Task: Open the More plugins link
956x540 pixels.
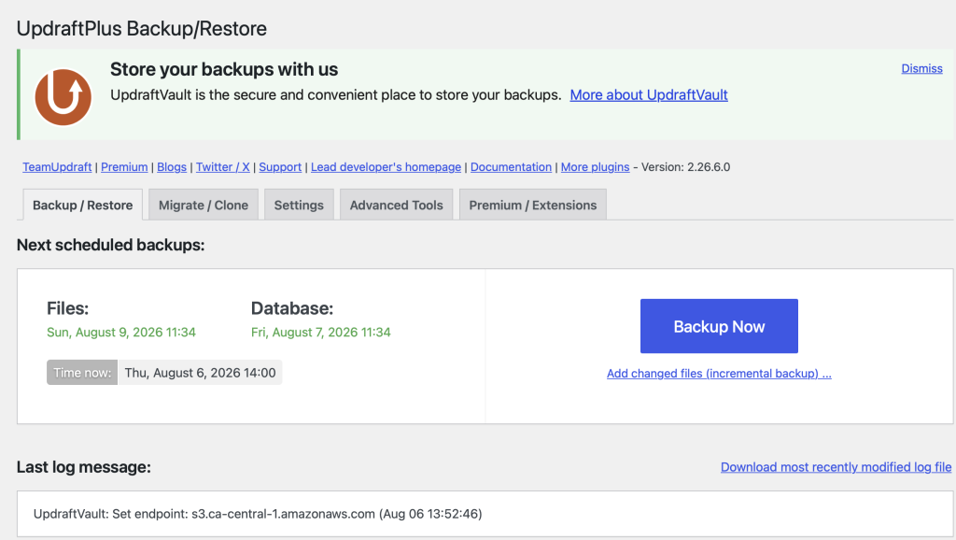Action: pyautogui.click(x=595, y=167)
